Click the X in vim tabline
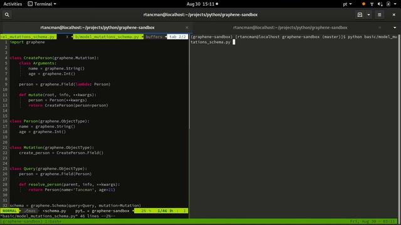401x225 pixels. click(67, 37)
